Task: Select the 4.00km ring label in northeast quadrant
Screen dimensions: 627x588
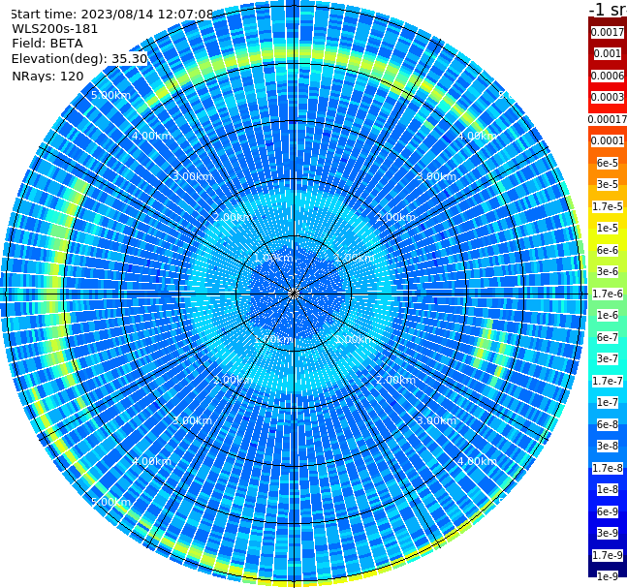Action: 477,136
